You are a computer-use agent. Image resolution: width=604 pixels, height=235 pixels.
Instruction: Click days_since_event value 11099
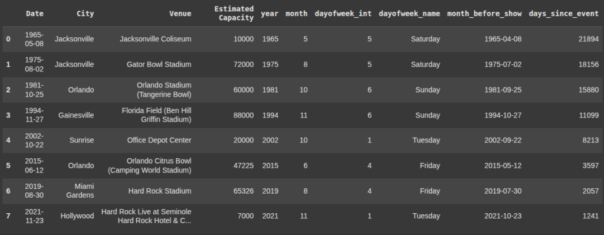pyautogui.click(x=589, y=115)
